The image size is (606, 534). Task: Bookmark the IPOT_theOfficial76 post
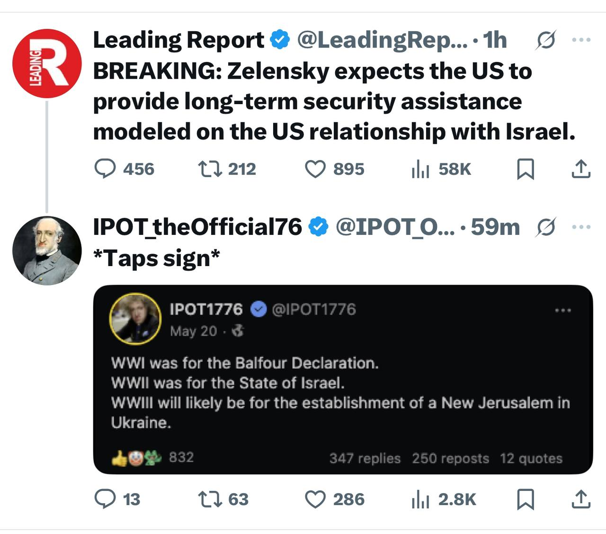(525, 499)
